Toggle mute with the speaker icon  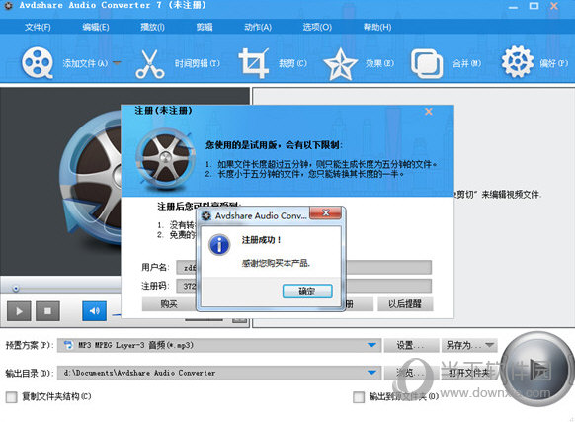[x=94, y=311]
